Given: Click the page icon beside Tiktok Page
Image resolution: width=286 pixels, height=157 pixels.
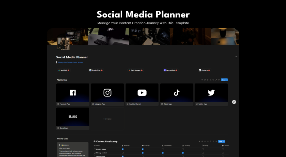Looking at the screenshot, I should (x=162, y=104).
